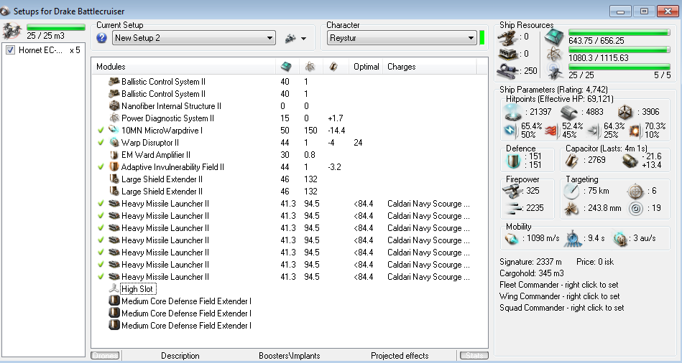The width and height of the screenshot is (682, 363).
Task: Click the launcher hardpoints icon in Ship Resources
Action: click(x=508, y=54)
